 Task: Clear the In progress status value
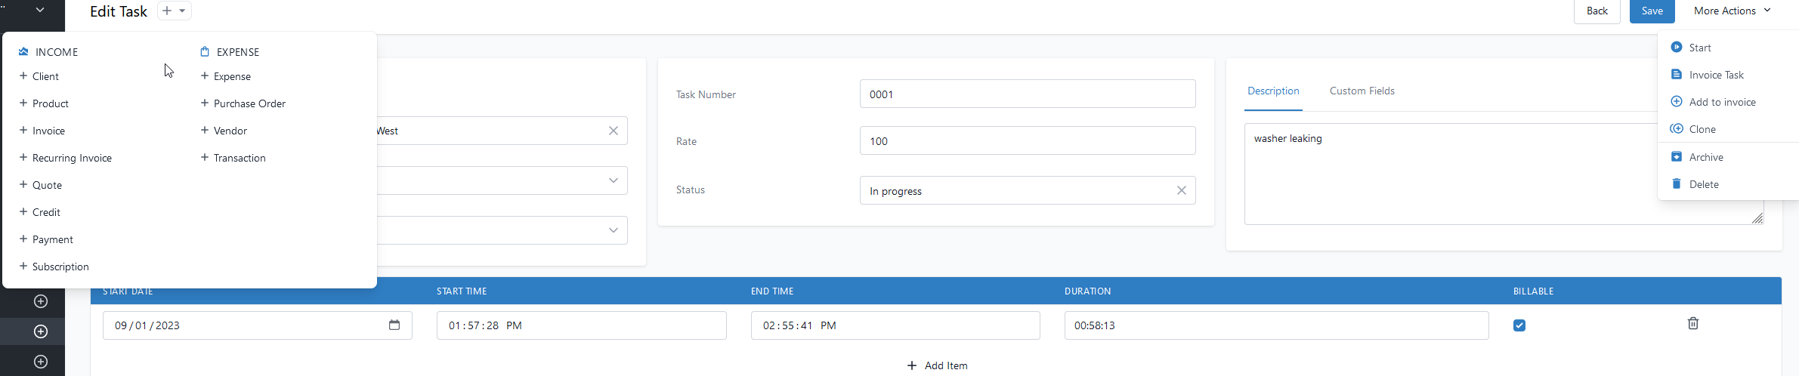click(x=1182, y=190)
